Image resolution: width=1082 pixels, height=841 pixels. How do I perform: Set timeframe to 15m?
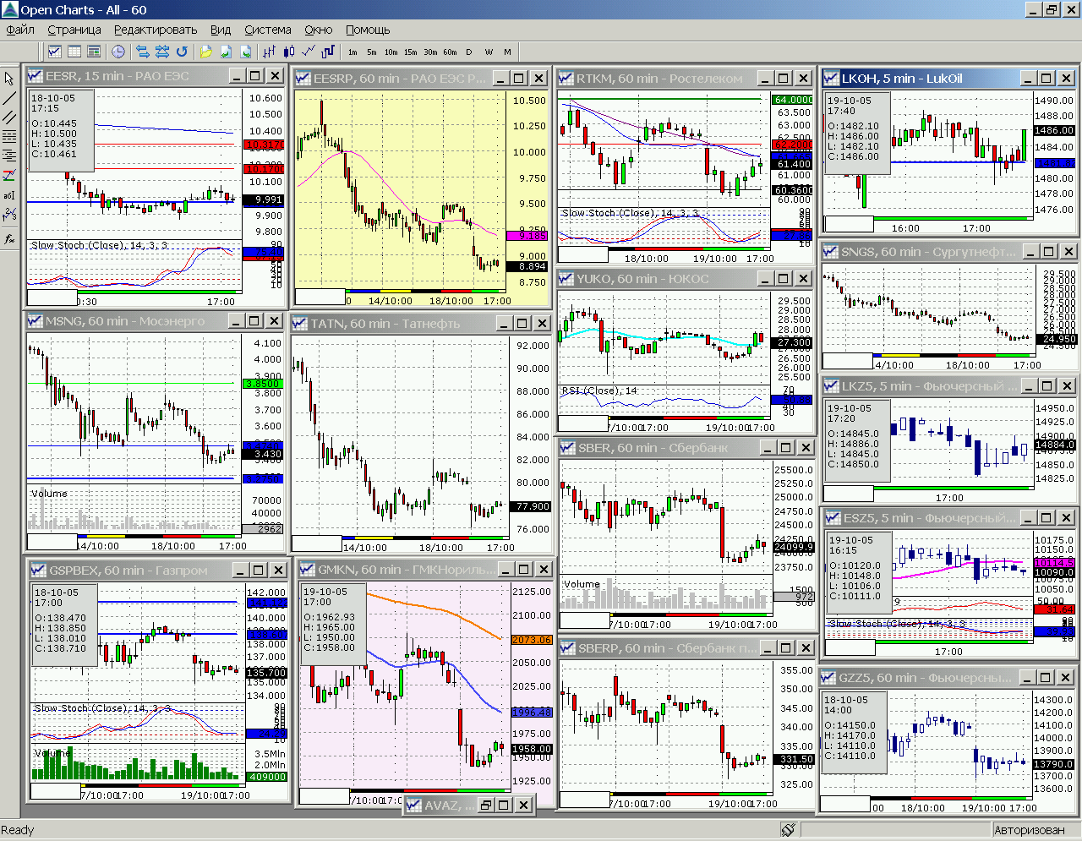point(411,52)
